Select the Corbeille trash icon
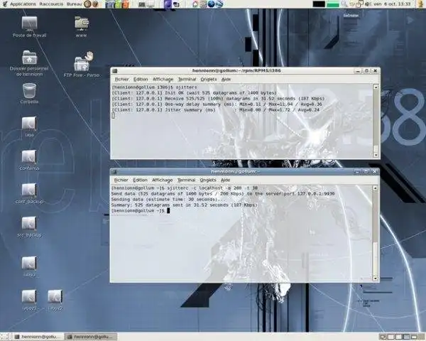The image size is (426, 341). [x=29, y=93]
